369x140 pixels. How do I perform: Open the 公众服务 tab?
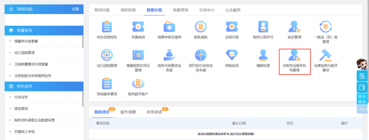(x=233, y=10)
